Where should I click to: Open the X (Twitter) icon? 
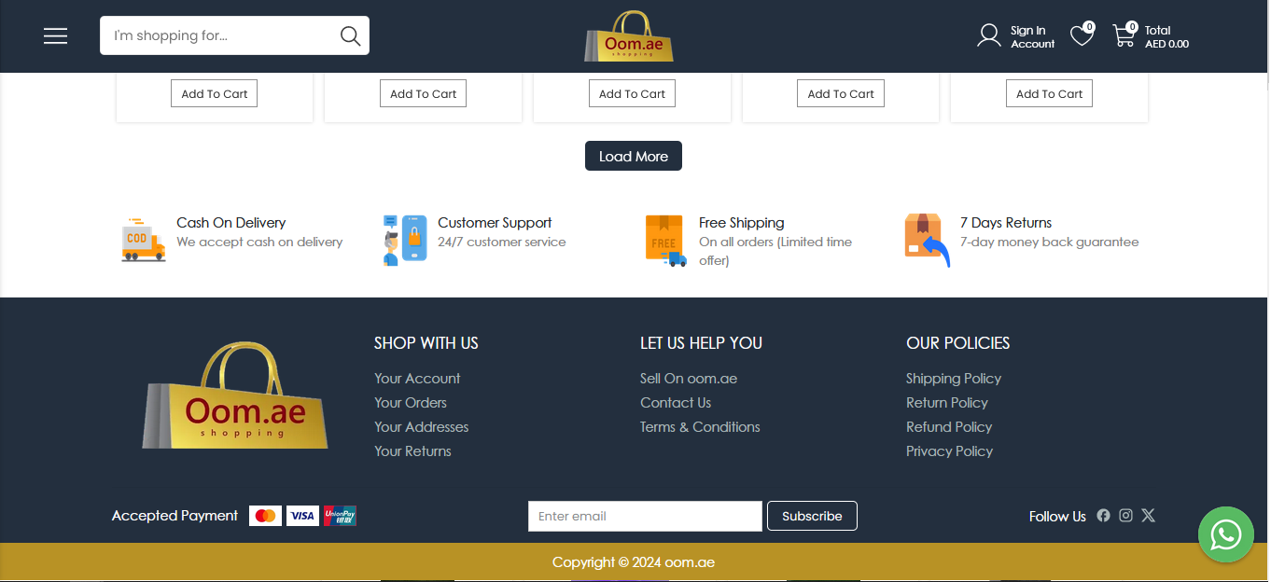click(1148, 516)
